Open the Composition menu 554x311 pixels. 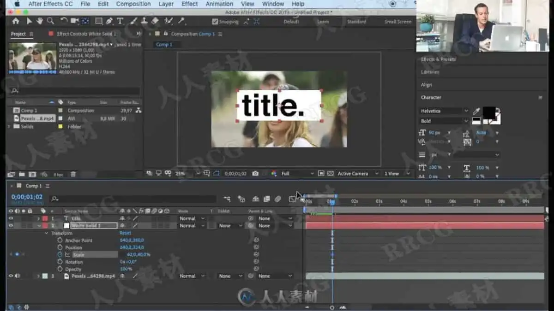point(133,4)
